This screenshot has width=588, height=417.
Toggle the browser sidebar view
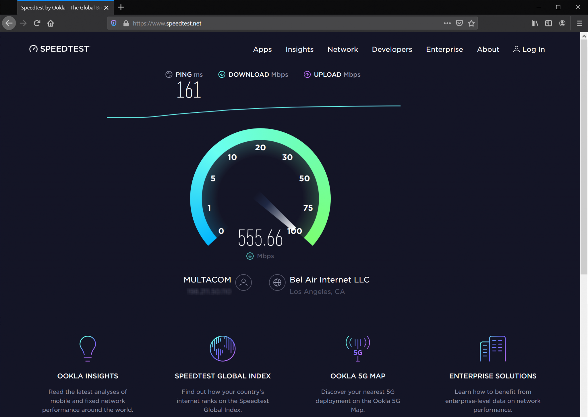point(548,23)
